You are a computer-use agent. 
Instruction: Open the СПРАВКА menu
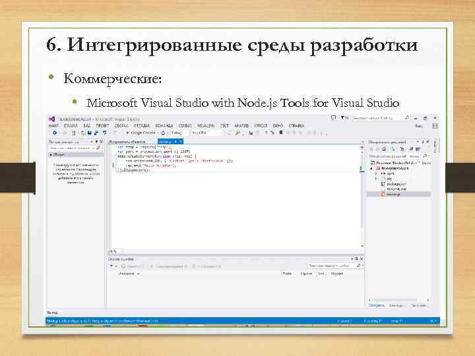click(x=296, y=126)
